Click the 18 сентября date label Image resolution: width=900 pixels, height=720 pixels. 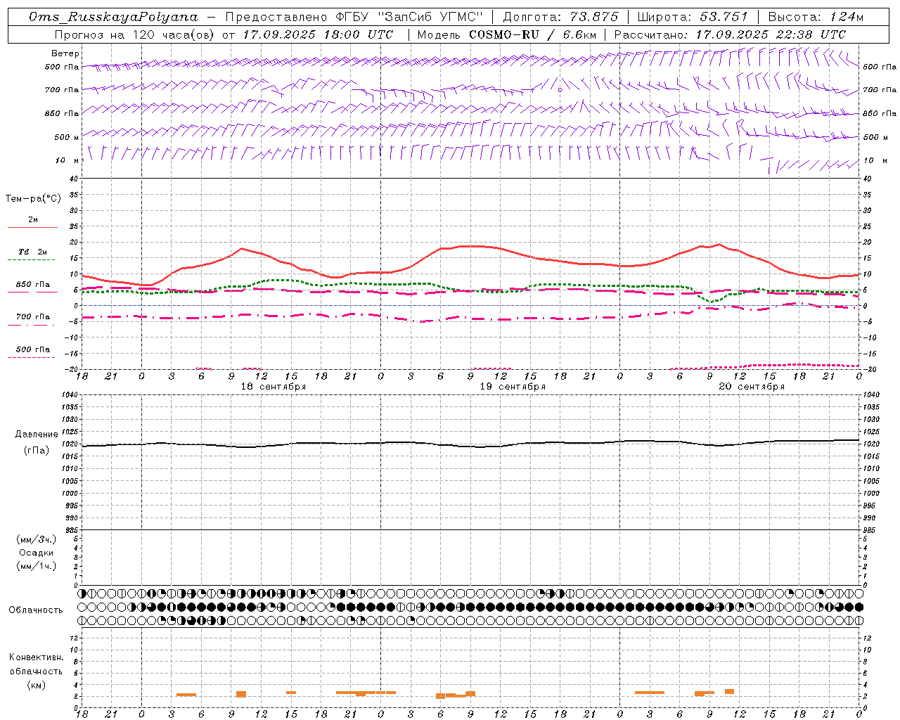[x=274, y=387]
